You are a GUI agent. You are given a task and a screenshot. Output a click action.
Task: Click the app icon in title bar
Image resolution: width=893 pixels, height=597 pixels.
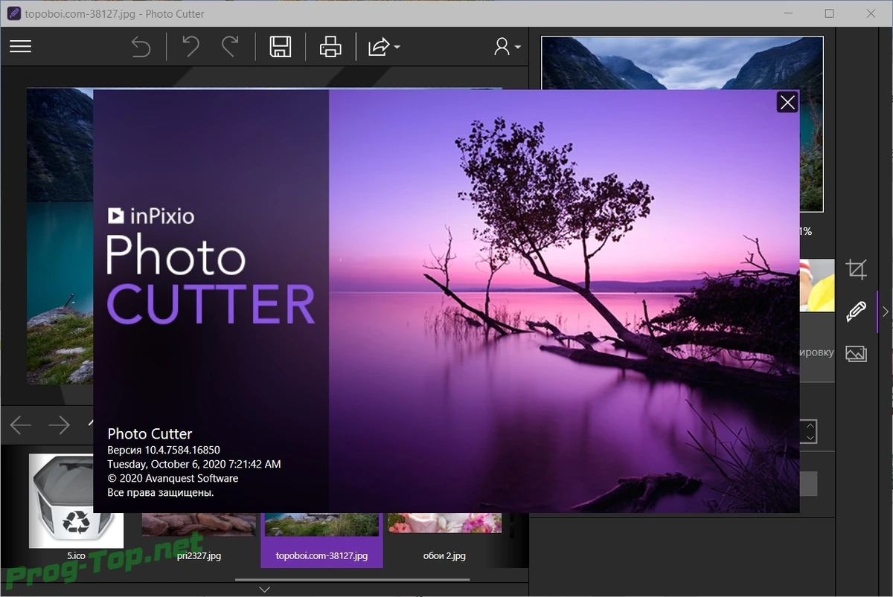[12, 13]
